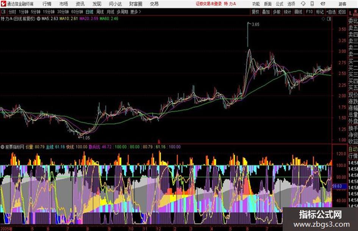
Task: Click the 叠加 overlay toolbar button
Action: coord(266,12)
